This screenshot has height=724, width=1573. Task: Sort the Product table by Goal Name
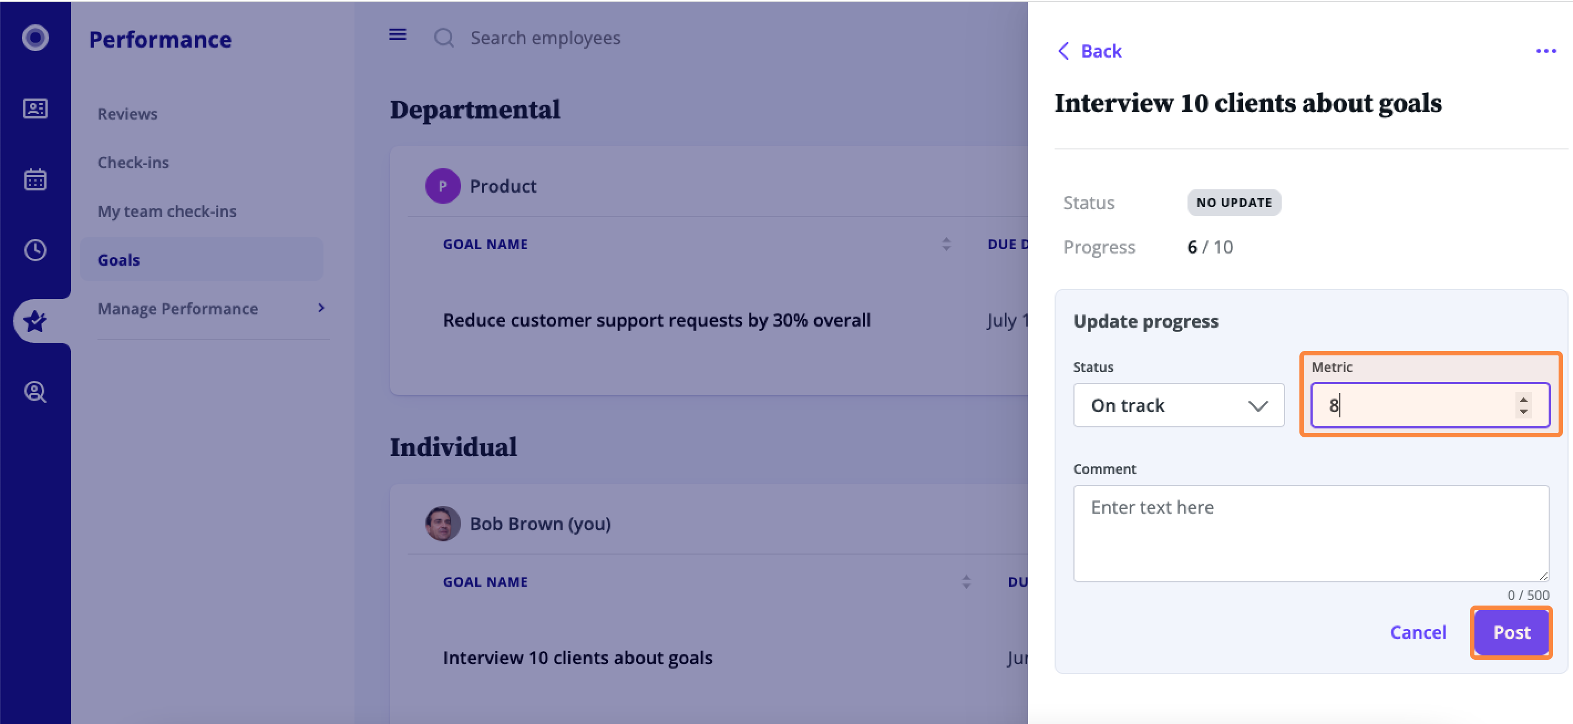pos(946,244)
